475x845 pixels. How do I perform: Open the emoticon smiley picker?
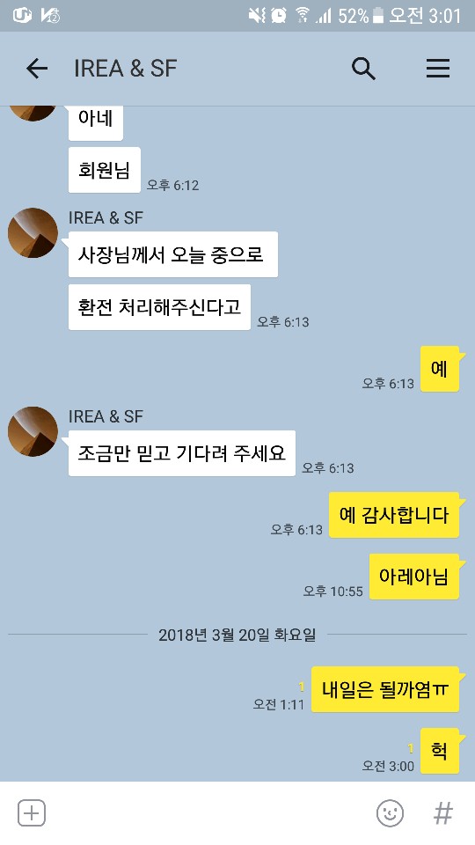(x=390, y=812)
